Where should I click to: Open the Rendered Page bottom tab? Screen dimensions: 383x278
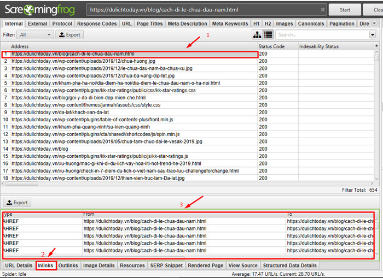coord(205,265)
